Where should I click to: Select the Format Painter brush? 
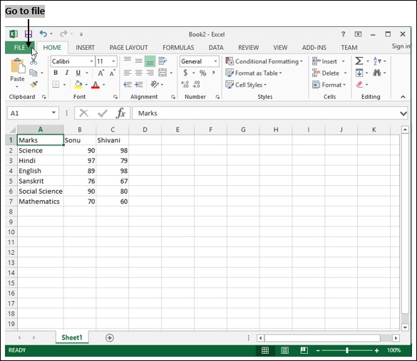(34, 85)
